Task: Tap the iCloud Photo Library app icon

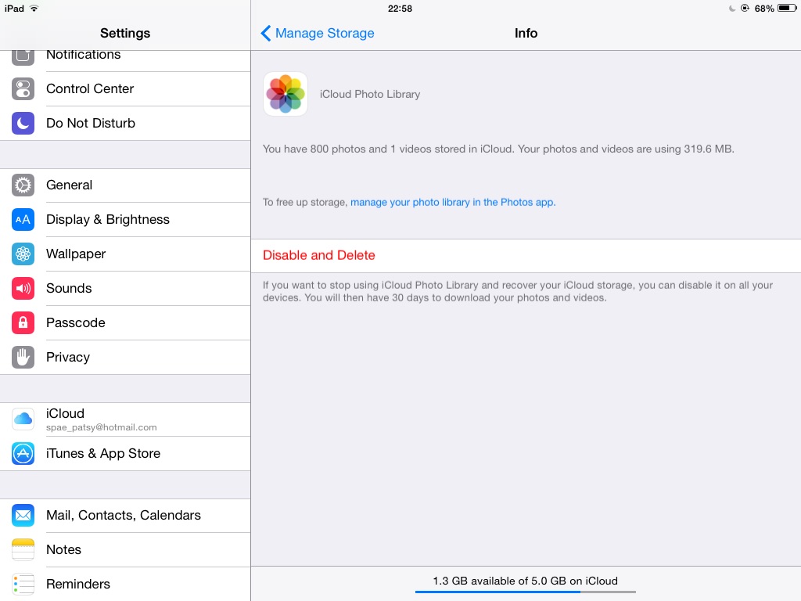Action: [x=286, y=94]
